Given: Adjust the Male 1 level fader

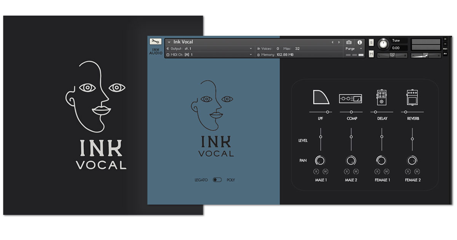Looking at the screenshot, I should tap(321, 139).
